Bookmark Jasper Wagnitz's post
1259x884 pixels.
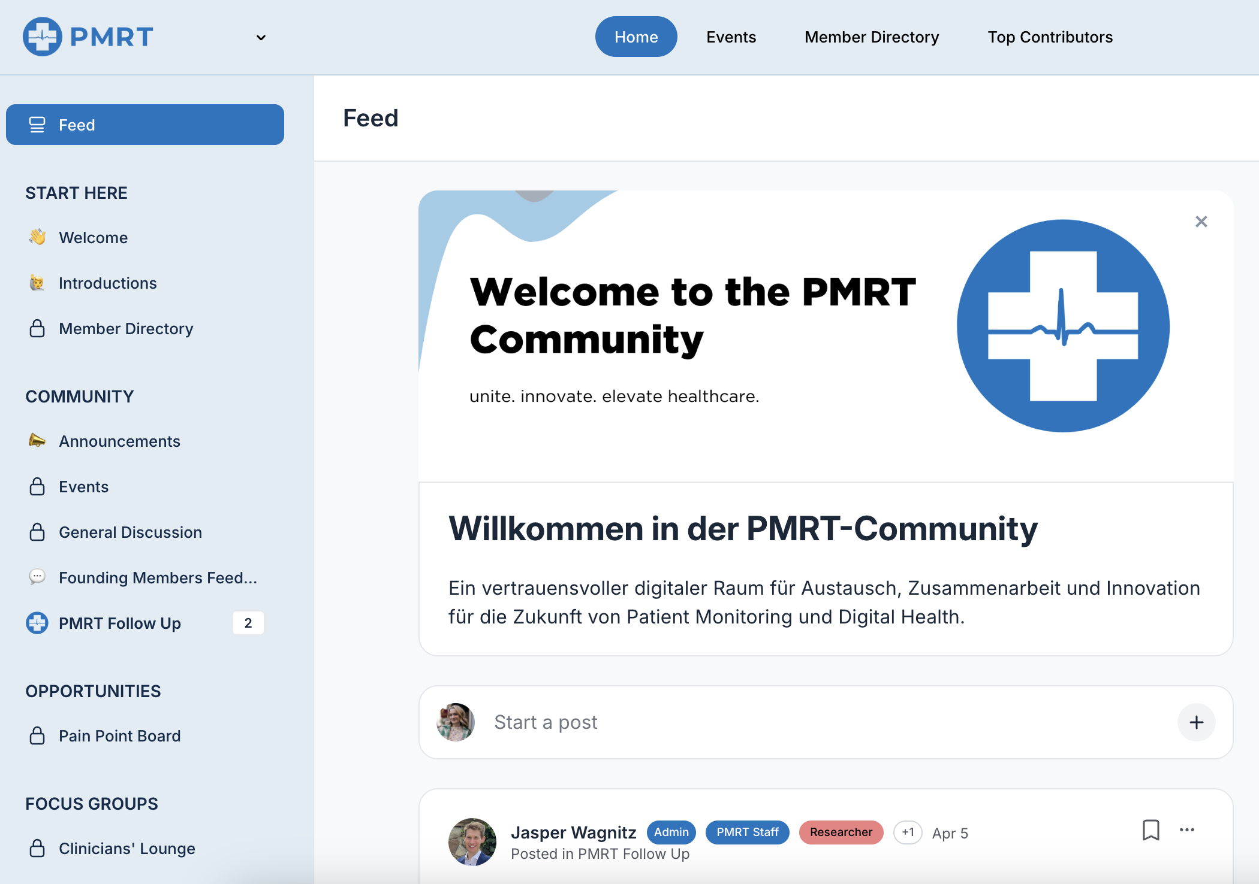point(1151,830)
